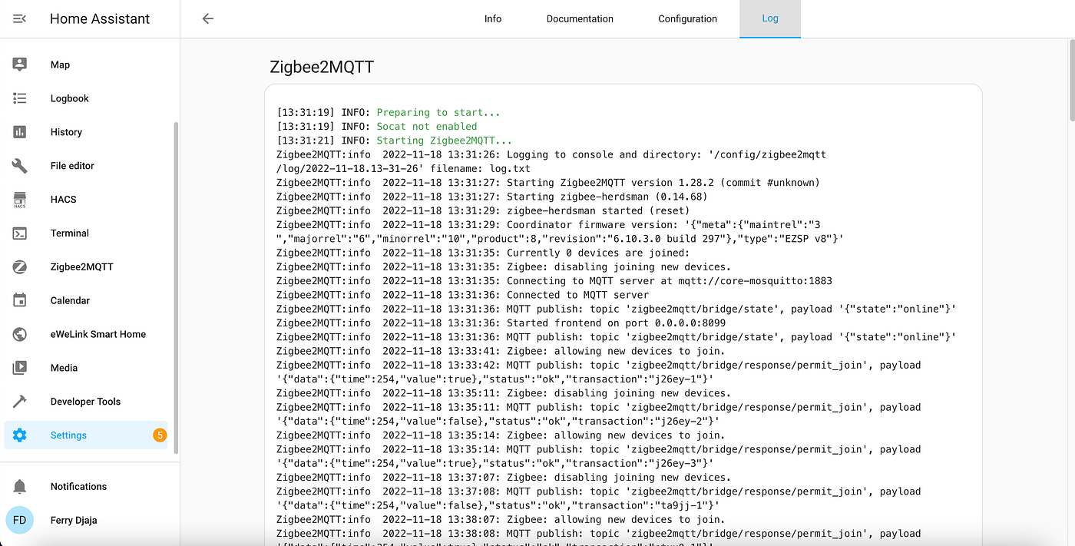Click the sidebar vertical scrollbar
Screen dimensions: 1075x546
tap(177, 288)
